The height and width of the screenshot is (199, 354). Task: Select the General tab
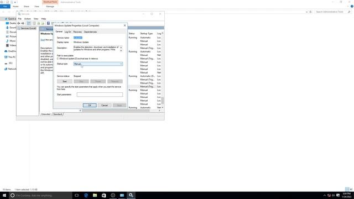point(59,32)
